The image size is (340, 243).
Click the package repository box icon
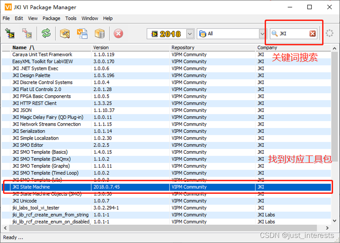point(100,33)
